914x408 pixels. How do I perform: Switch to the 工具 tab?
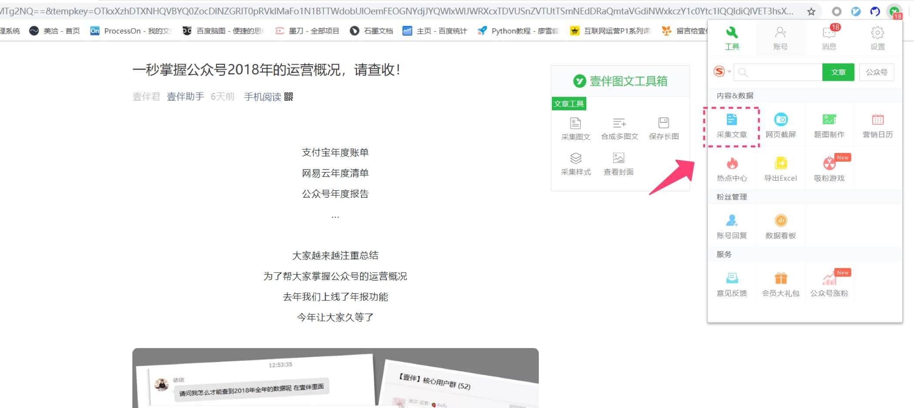[x=732, y=38]
